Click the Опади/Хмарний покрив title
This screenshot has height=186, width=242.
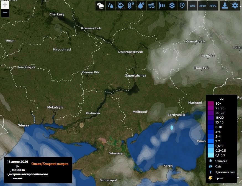(x=50, y=164)
